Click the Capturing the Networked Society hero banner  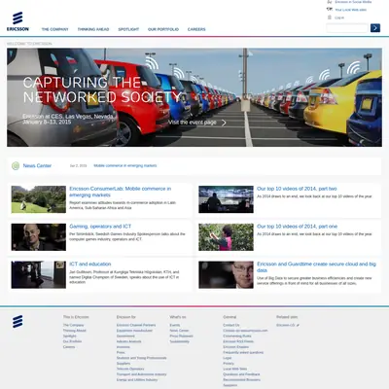point(194,97)
